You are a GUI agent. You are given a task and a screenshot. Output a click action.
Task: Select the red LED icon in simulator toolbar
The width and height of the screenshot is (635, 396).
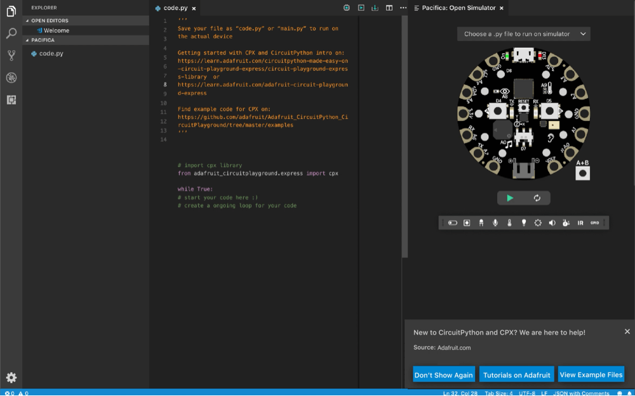pos(481,222)
